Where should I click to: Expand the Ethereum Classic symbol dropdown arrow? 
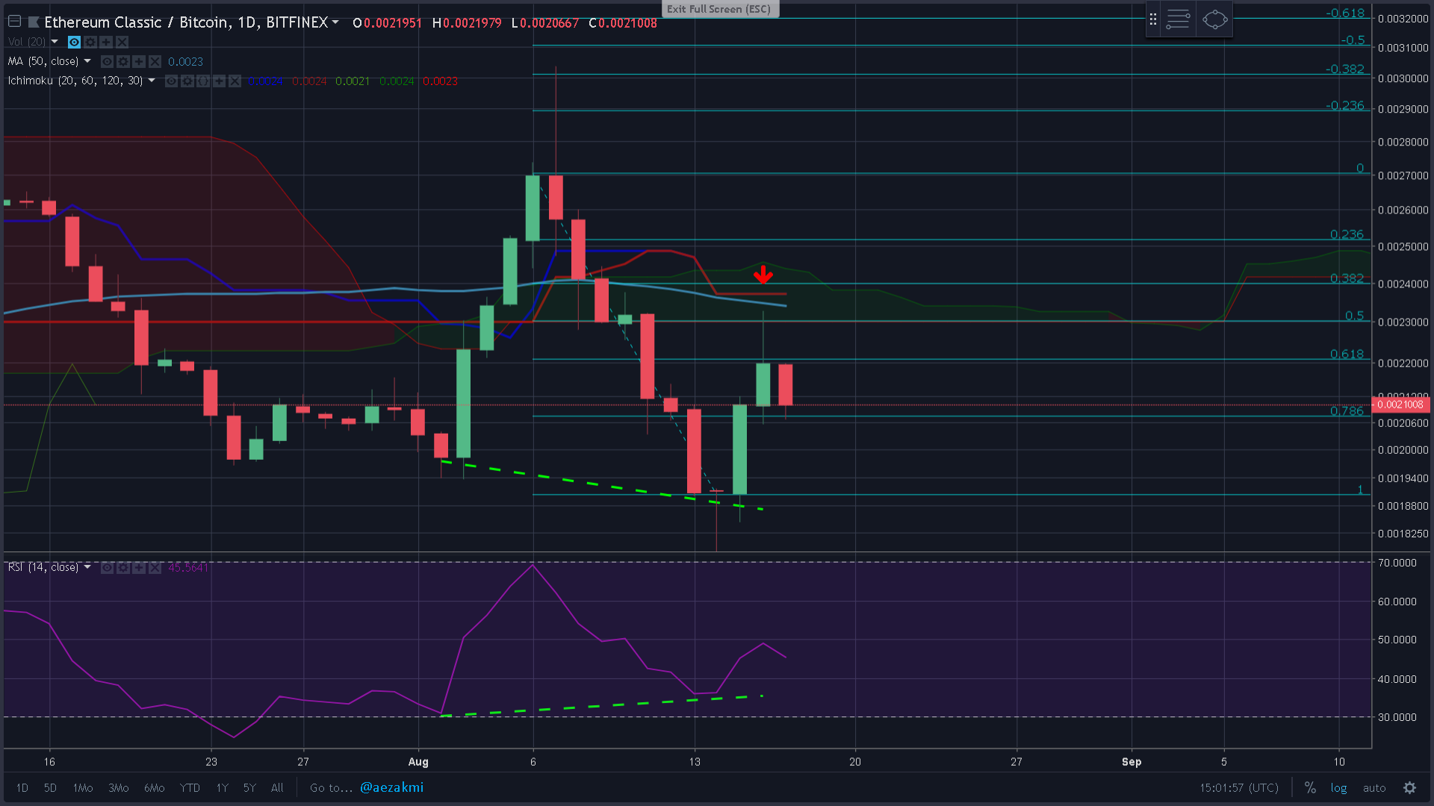pos(335,22)
